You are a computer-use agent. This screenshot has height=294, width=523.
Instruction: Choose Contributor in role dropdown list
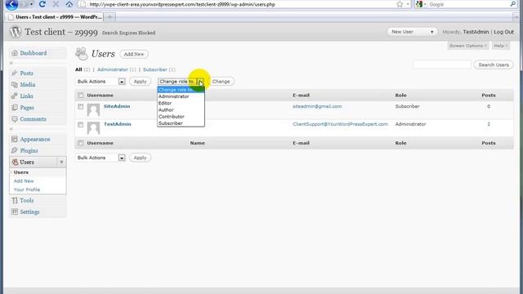[x=181, y=116]
